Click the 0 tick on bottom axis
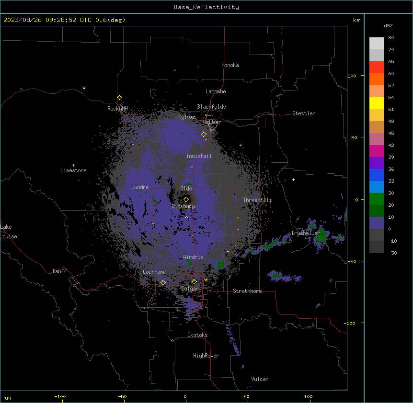The image size is (413, 403). tap(185, 396)
